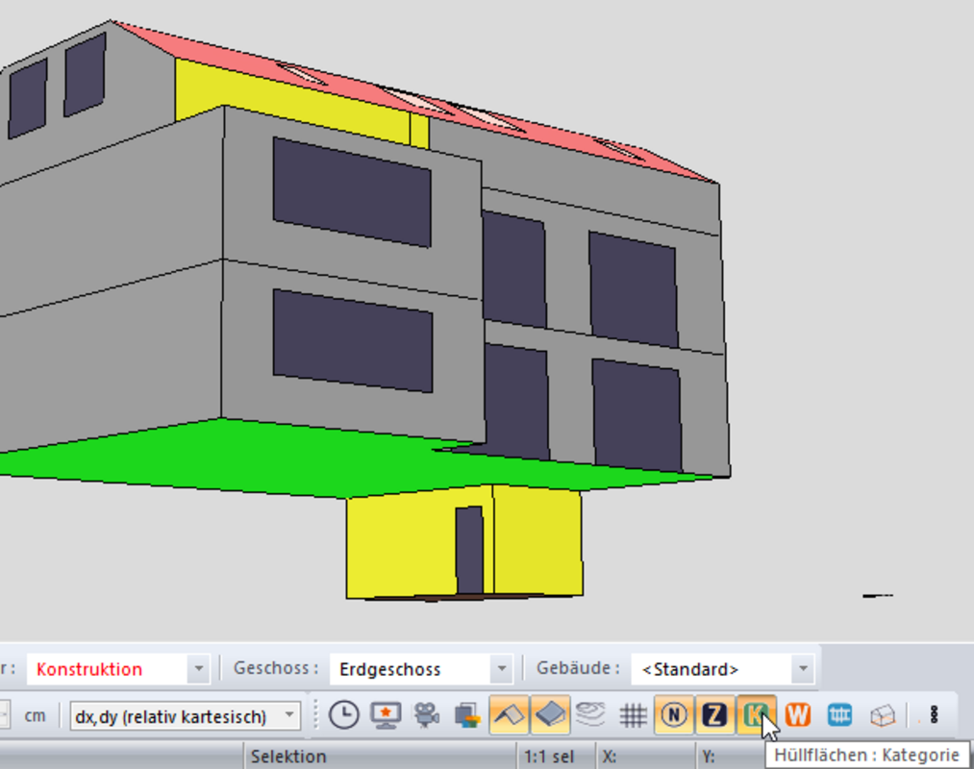Click the 3D building box icon
The width and height of the screenshot is (974, 769).
pyautogui.click(x=882, y=715)
